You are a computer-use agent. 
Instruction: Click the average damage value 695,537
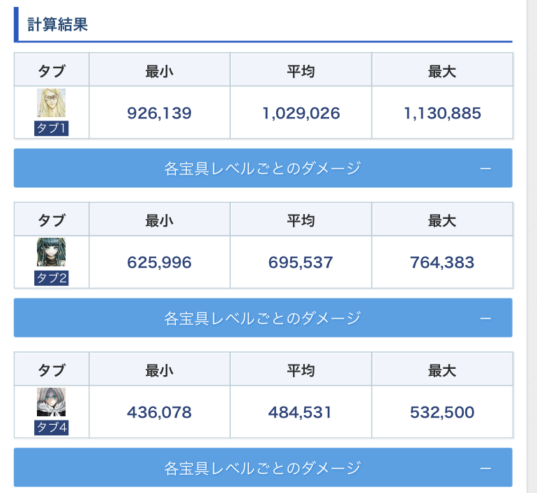click(301, 263)
